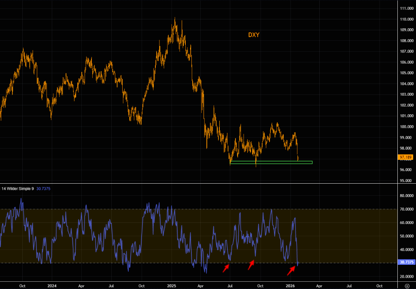
Task: Click the orange 97.189 price tag
Action: (x=405, y=157)
